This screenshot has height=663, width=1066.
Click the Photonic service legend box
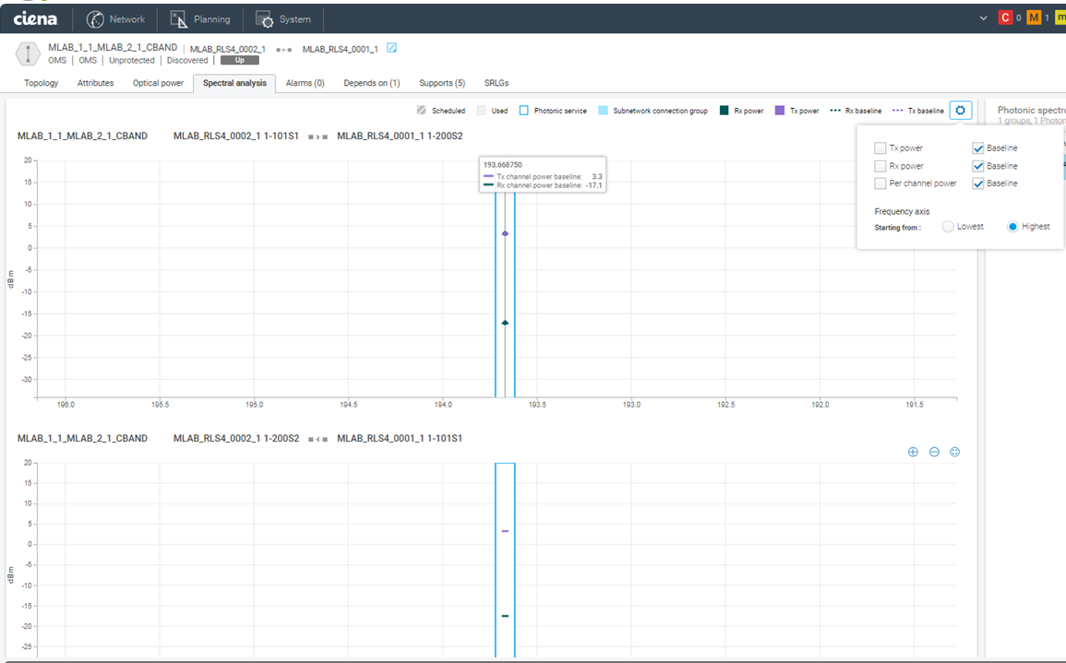click(523, 110)
